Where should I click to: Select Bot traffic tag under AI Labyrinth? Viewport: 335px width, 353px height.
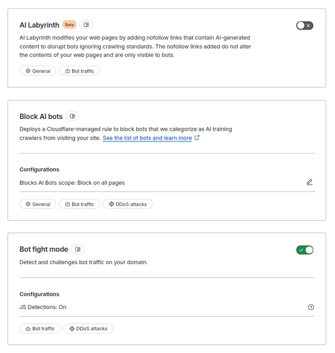click(79, 71)
